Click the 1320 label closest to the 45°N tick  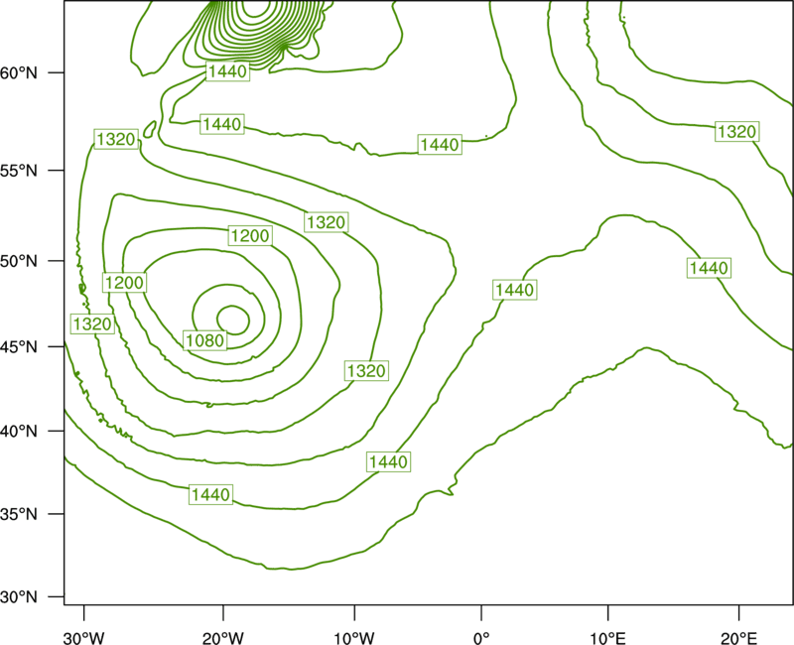pyautogui.click(x=92, y=323)
